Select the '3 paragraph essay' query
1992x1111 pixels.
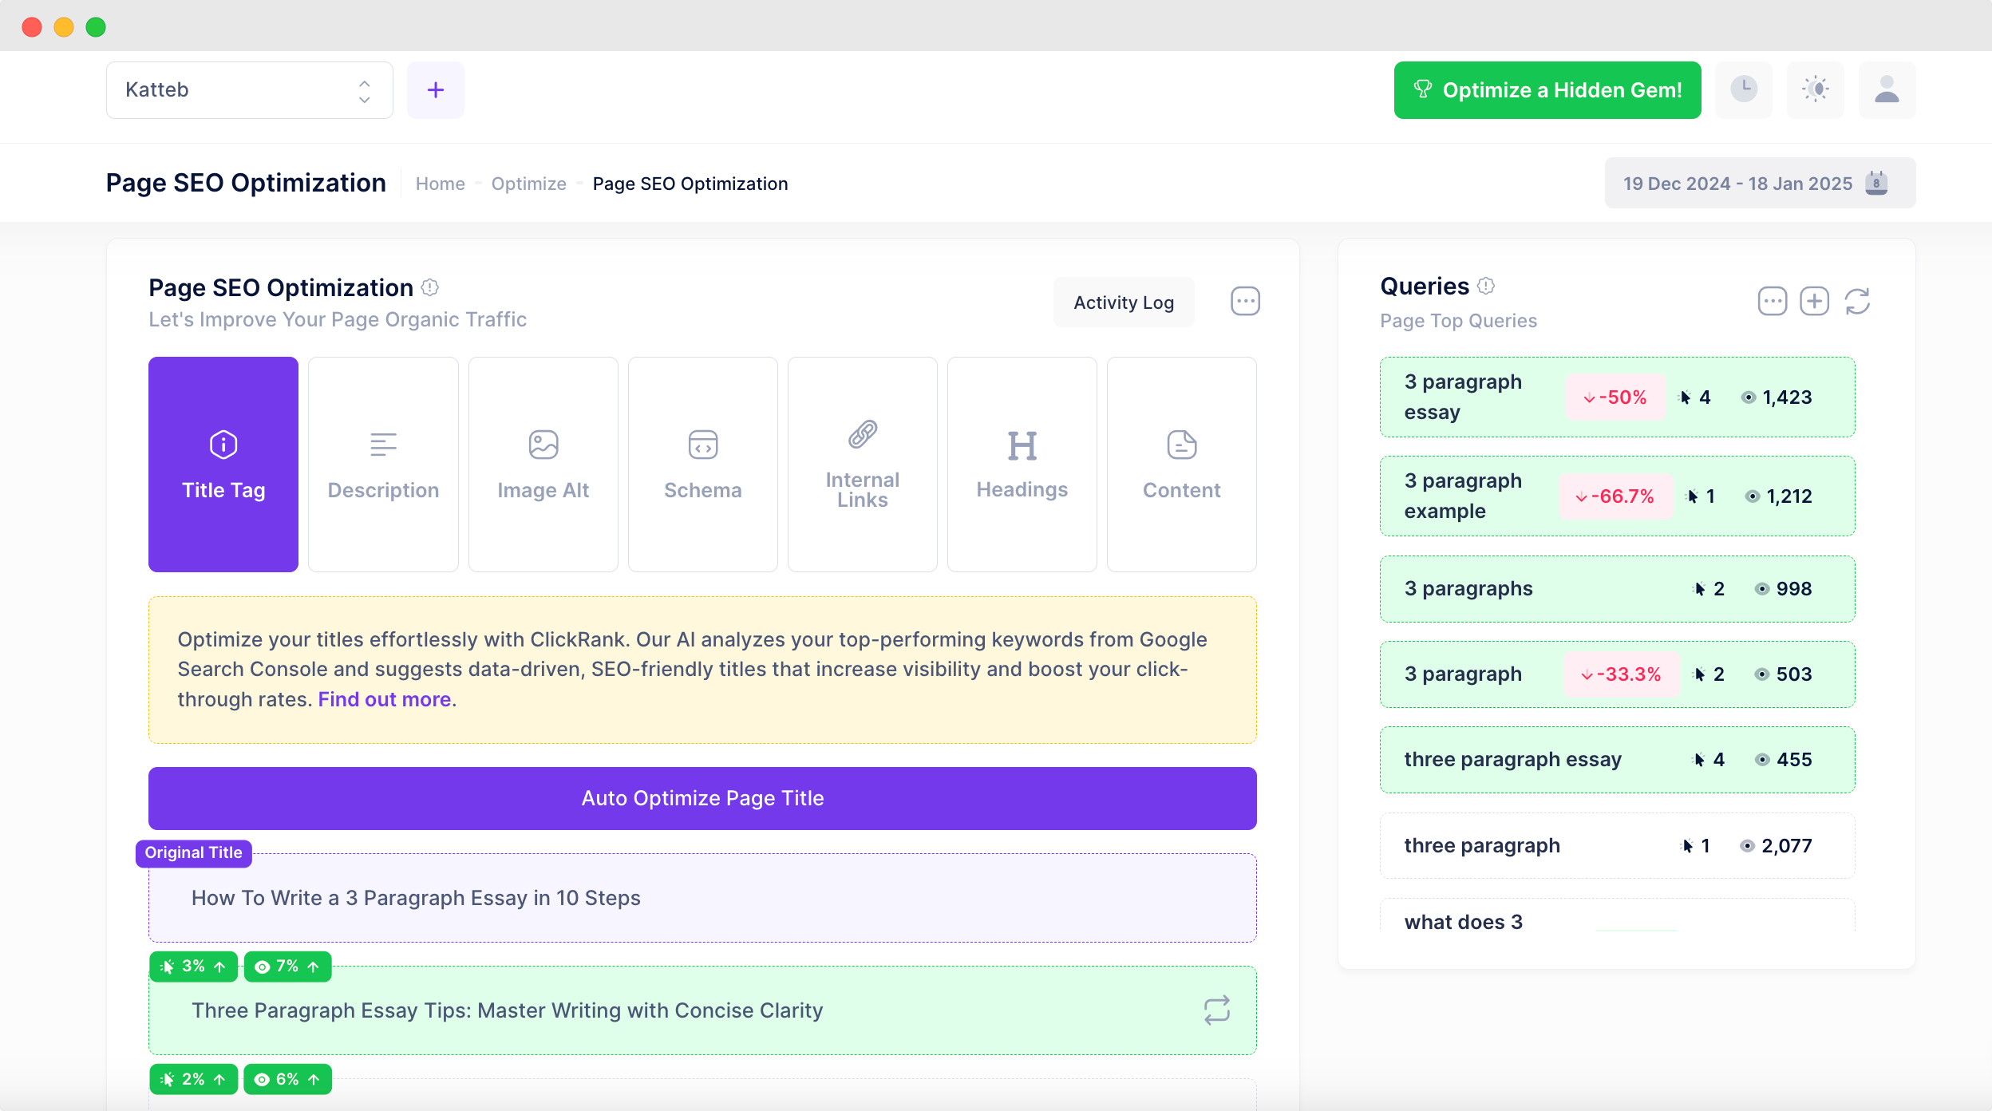click(x=1617, y=397)
